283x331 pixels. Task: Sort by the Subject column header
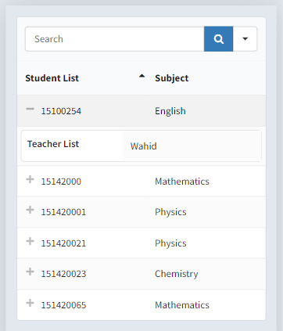171,78
